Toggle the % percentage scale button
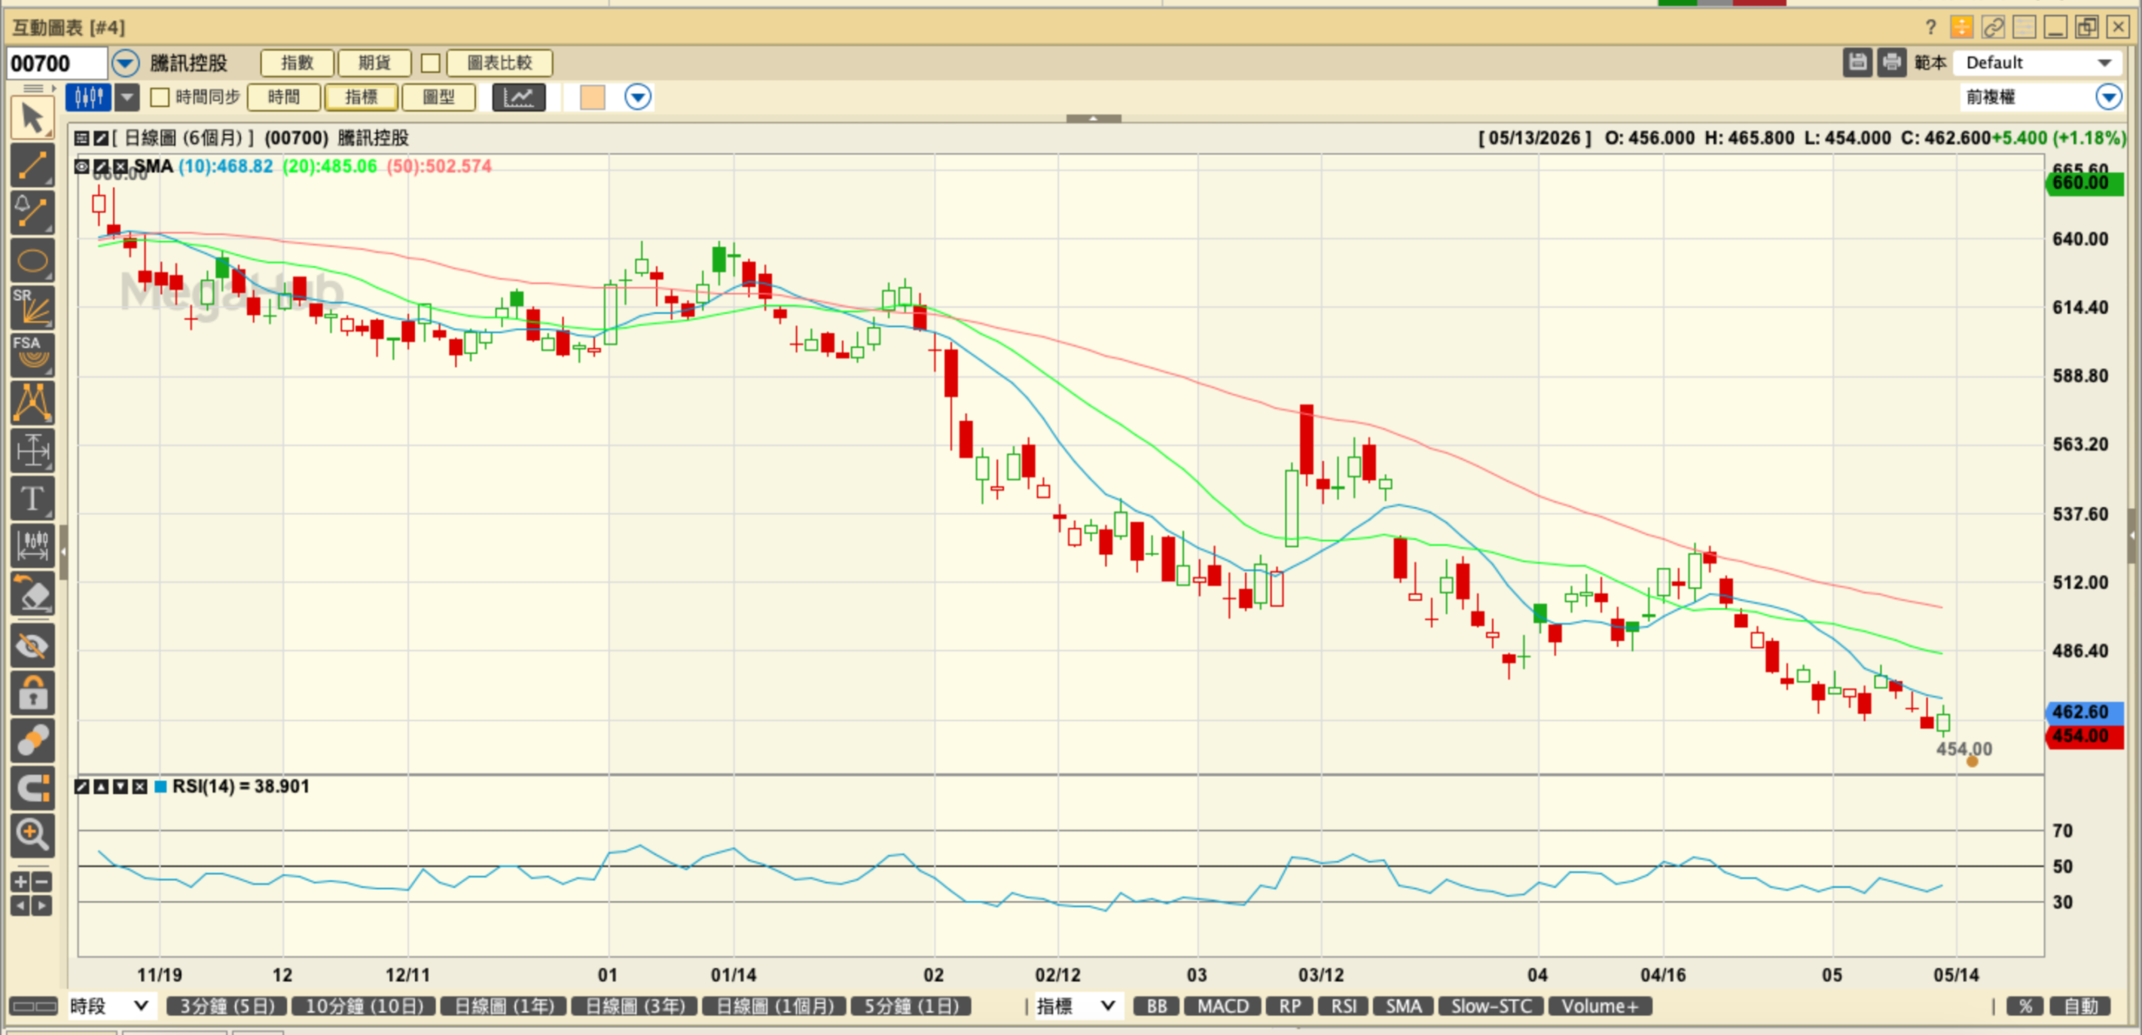 2026,1006
